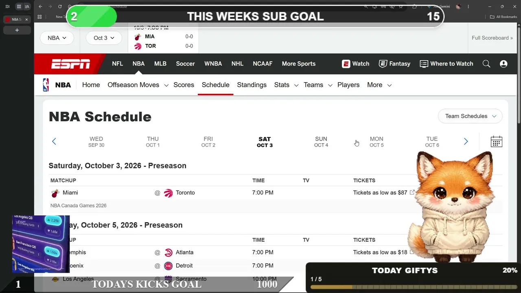521x293 pixels.
Task: Switch to the Standings tab
Action: pyautogui.click(x=252, y=85)
